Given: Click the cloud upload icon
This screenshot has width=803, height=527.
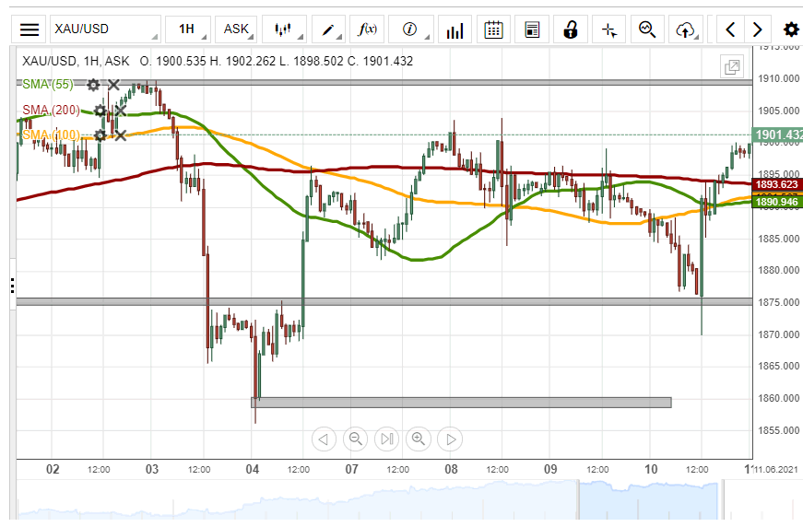Looking at the screenshot, I should pyautogui.click(x=684, y=29).
